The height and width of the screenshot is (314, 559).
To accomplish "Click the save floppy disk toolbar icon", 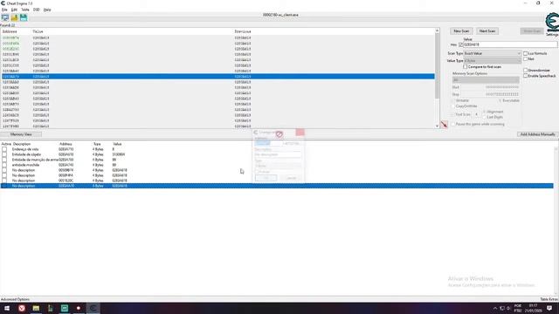I will pos(24,17).
